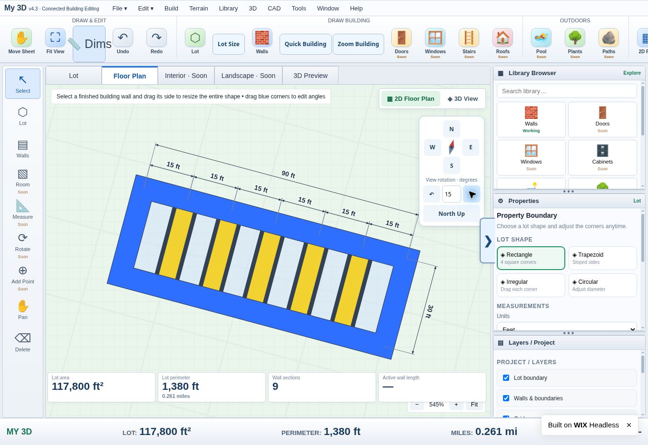Select the Plants tree icon
The width and height of the screenshot is (648, 445).
click(x=575, y=38)
